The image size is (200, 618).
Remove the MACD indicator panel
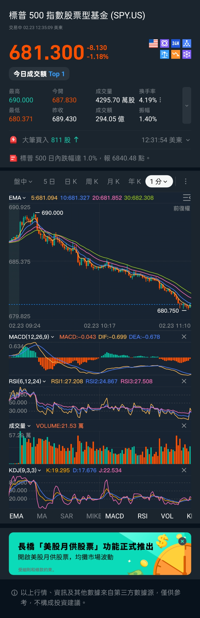[x=184, y=337]
